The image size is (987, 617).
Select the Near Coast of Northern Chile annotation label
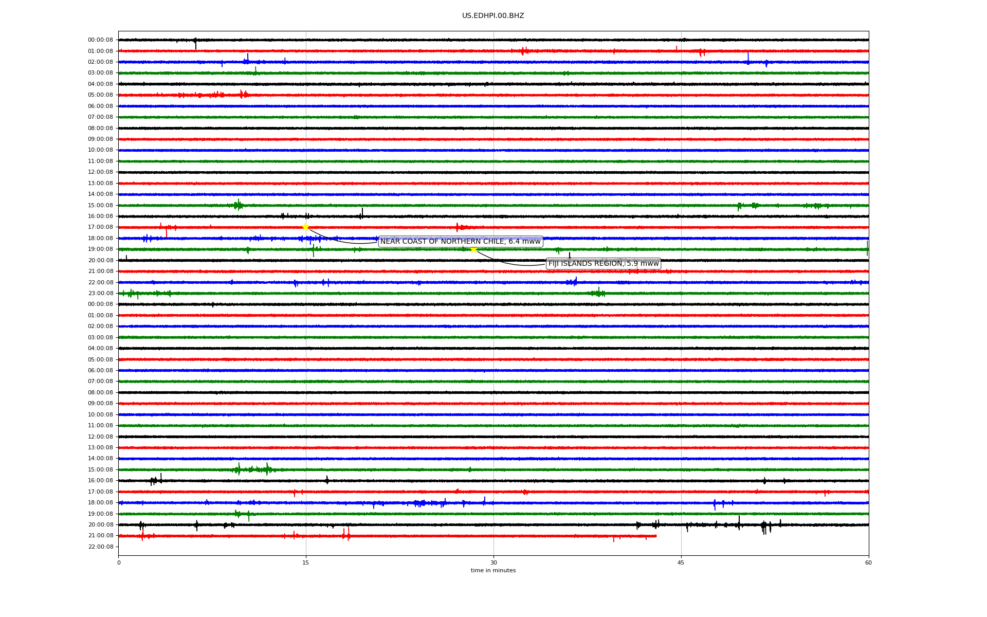click(x=461, y=242)
